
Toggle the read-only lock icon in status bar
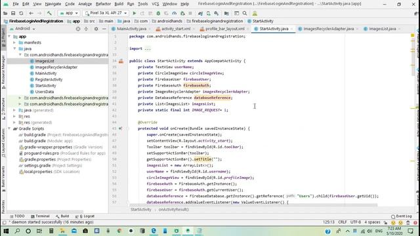385,222
